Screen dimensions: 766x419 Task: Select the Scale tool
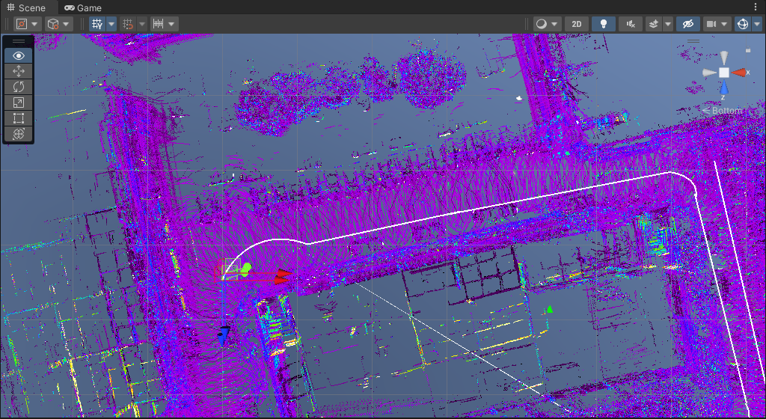click(19, 103)
